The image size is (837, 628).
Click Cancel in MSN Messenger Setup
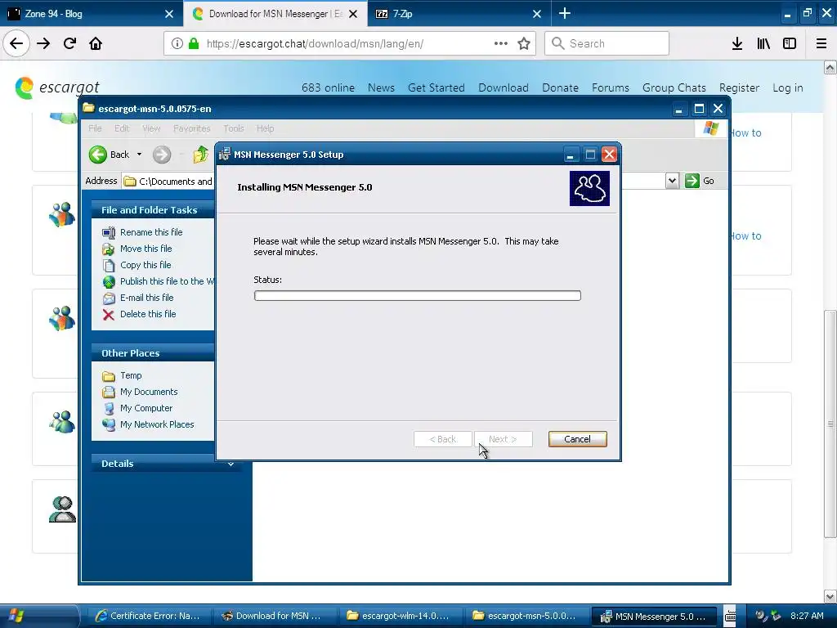pyautogui.click(x=578, y=439)
